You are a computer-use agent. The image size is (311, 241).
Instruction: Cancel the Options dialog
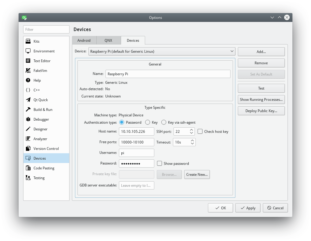pyautogui.click(x=275, y=208)
